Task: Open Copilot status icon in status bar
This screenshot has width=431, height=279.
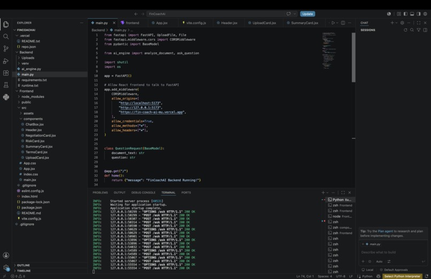Action: pos(378,276)
